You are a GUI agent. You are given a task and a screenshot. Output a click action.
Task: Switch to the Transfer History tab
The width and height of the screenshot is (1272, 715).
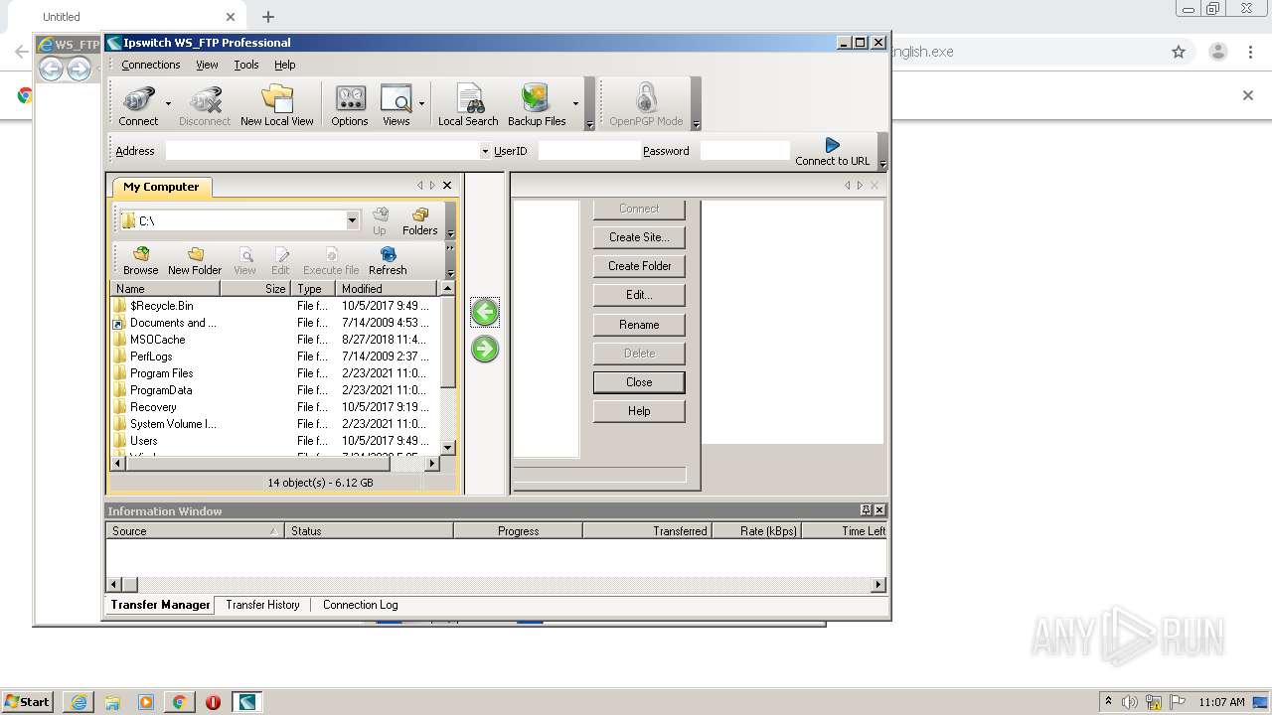[262, 605]
